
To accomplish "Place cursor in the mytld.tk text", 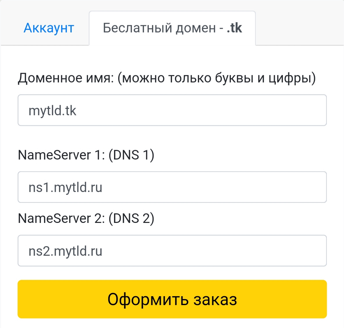I will click(x=53, y=111).
